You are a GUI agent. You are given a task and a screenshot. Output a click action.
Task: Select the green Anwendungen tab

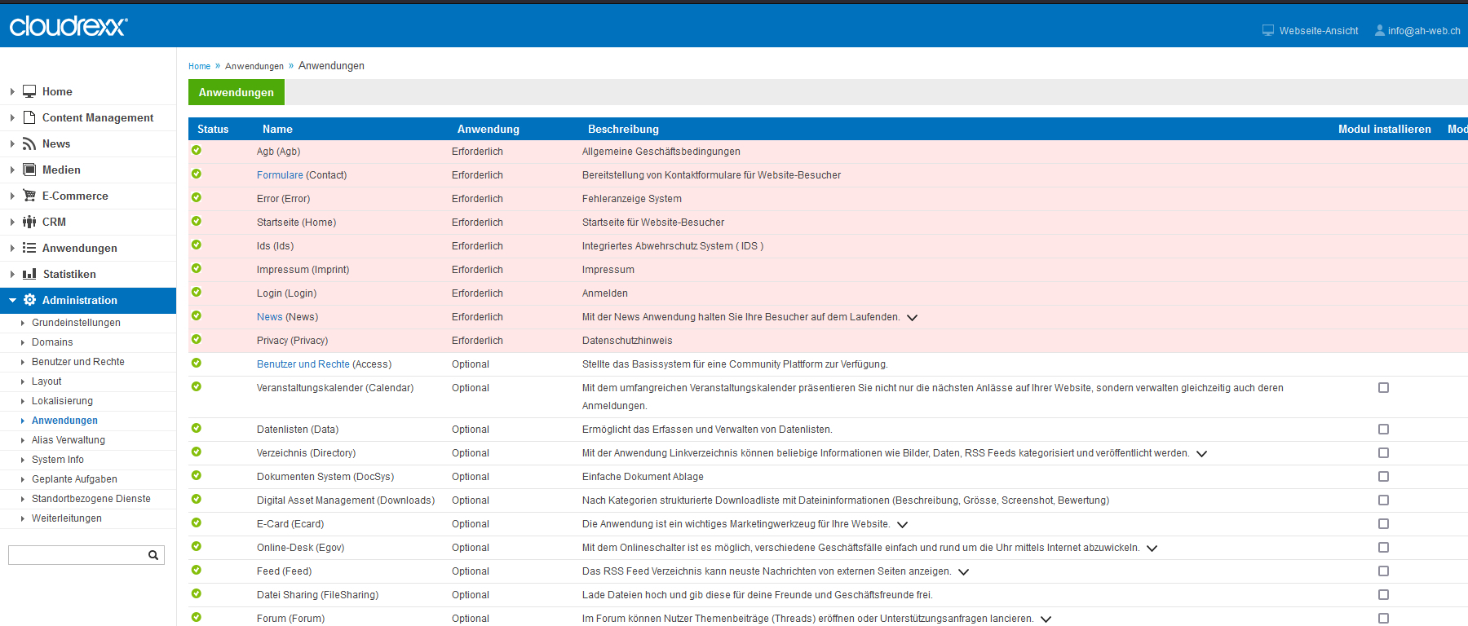tap(237, 92)
